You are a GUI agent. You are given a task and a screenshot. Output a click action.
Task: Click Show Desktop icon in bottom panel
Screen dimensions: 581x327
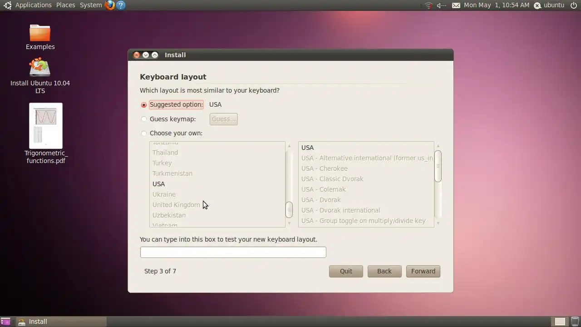click(x=6, y=322)
